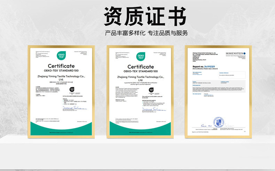Open the middle gold-framed English certificate

click(140, 92)
